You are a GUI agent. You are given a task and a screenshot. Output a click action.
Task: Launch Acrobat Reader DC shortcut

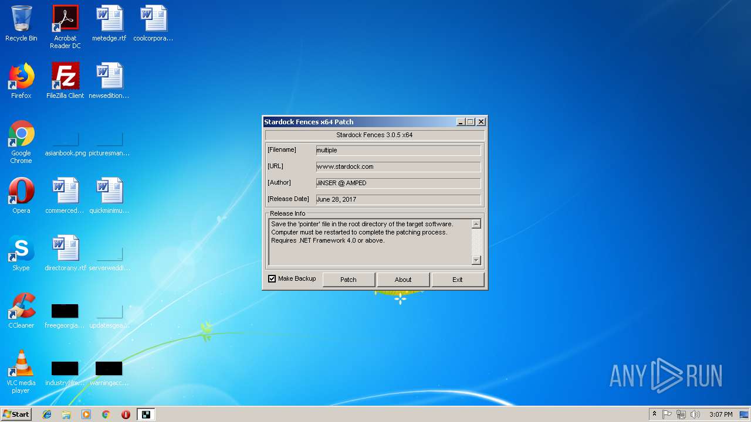click(x=65, y=26)
